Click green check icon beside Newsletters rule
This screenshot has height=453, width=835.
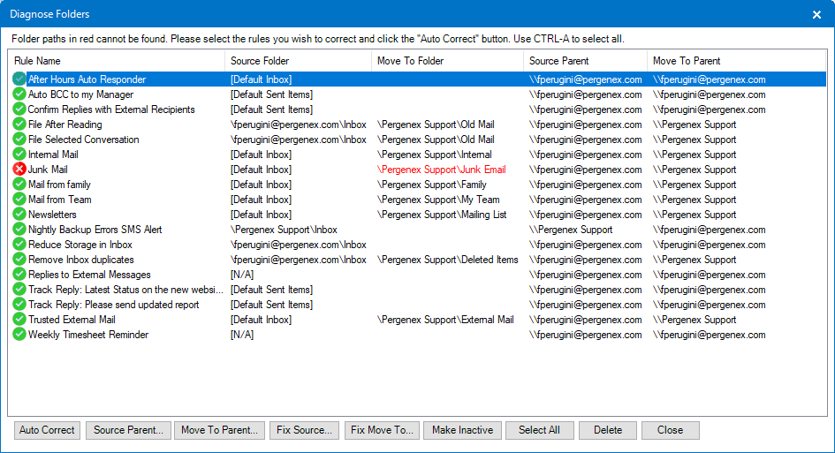point(19,215)
